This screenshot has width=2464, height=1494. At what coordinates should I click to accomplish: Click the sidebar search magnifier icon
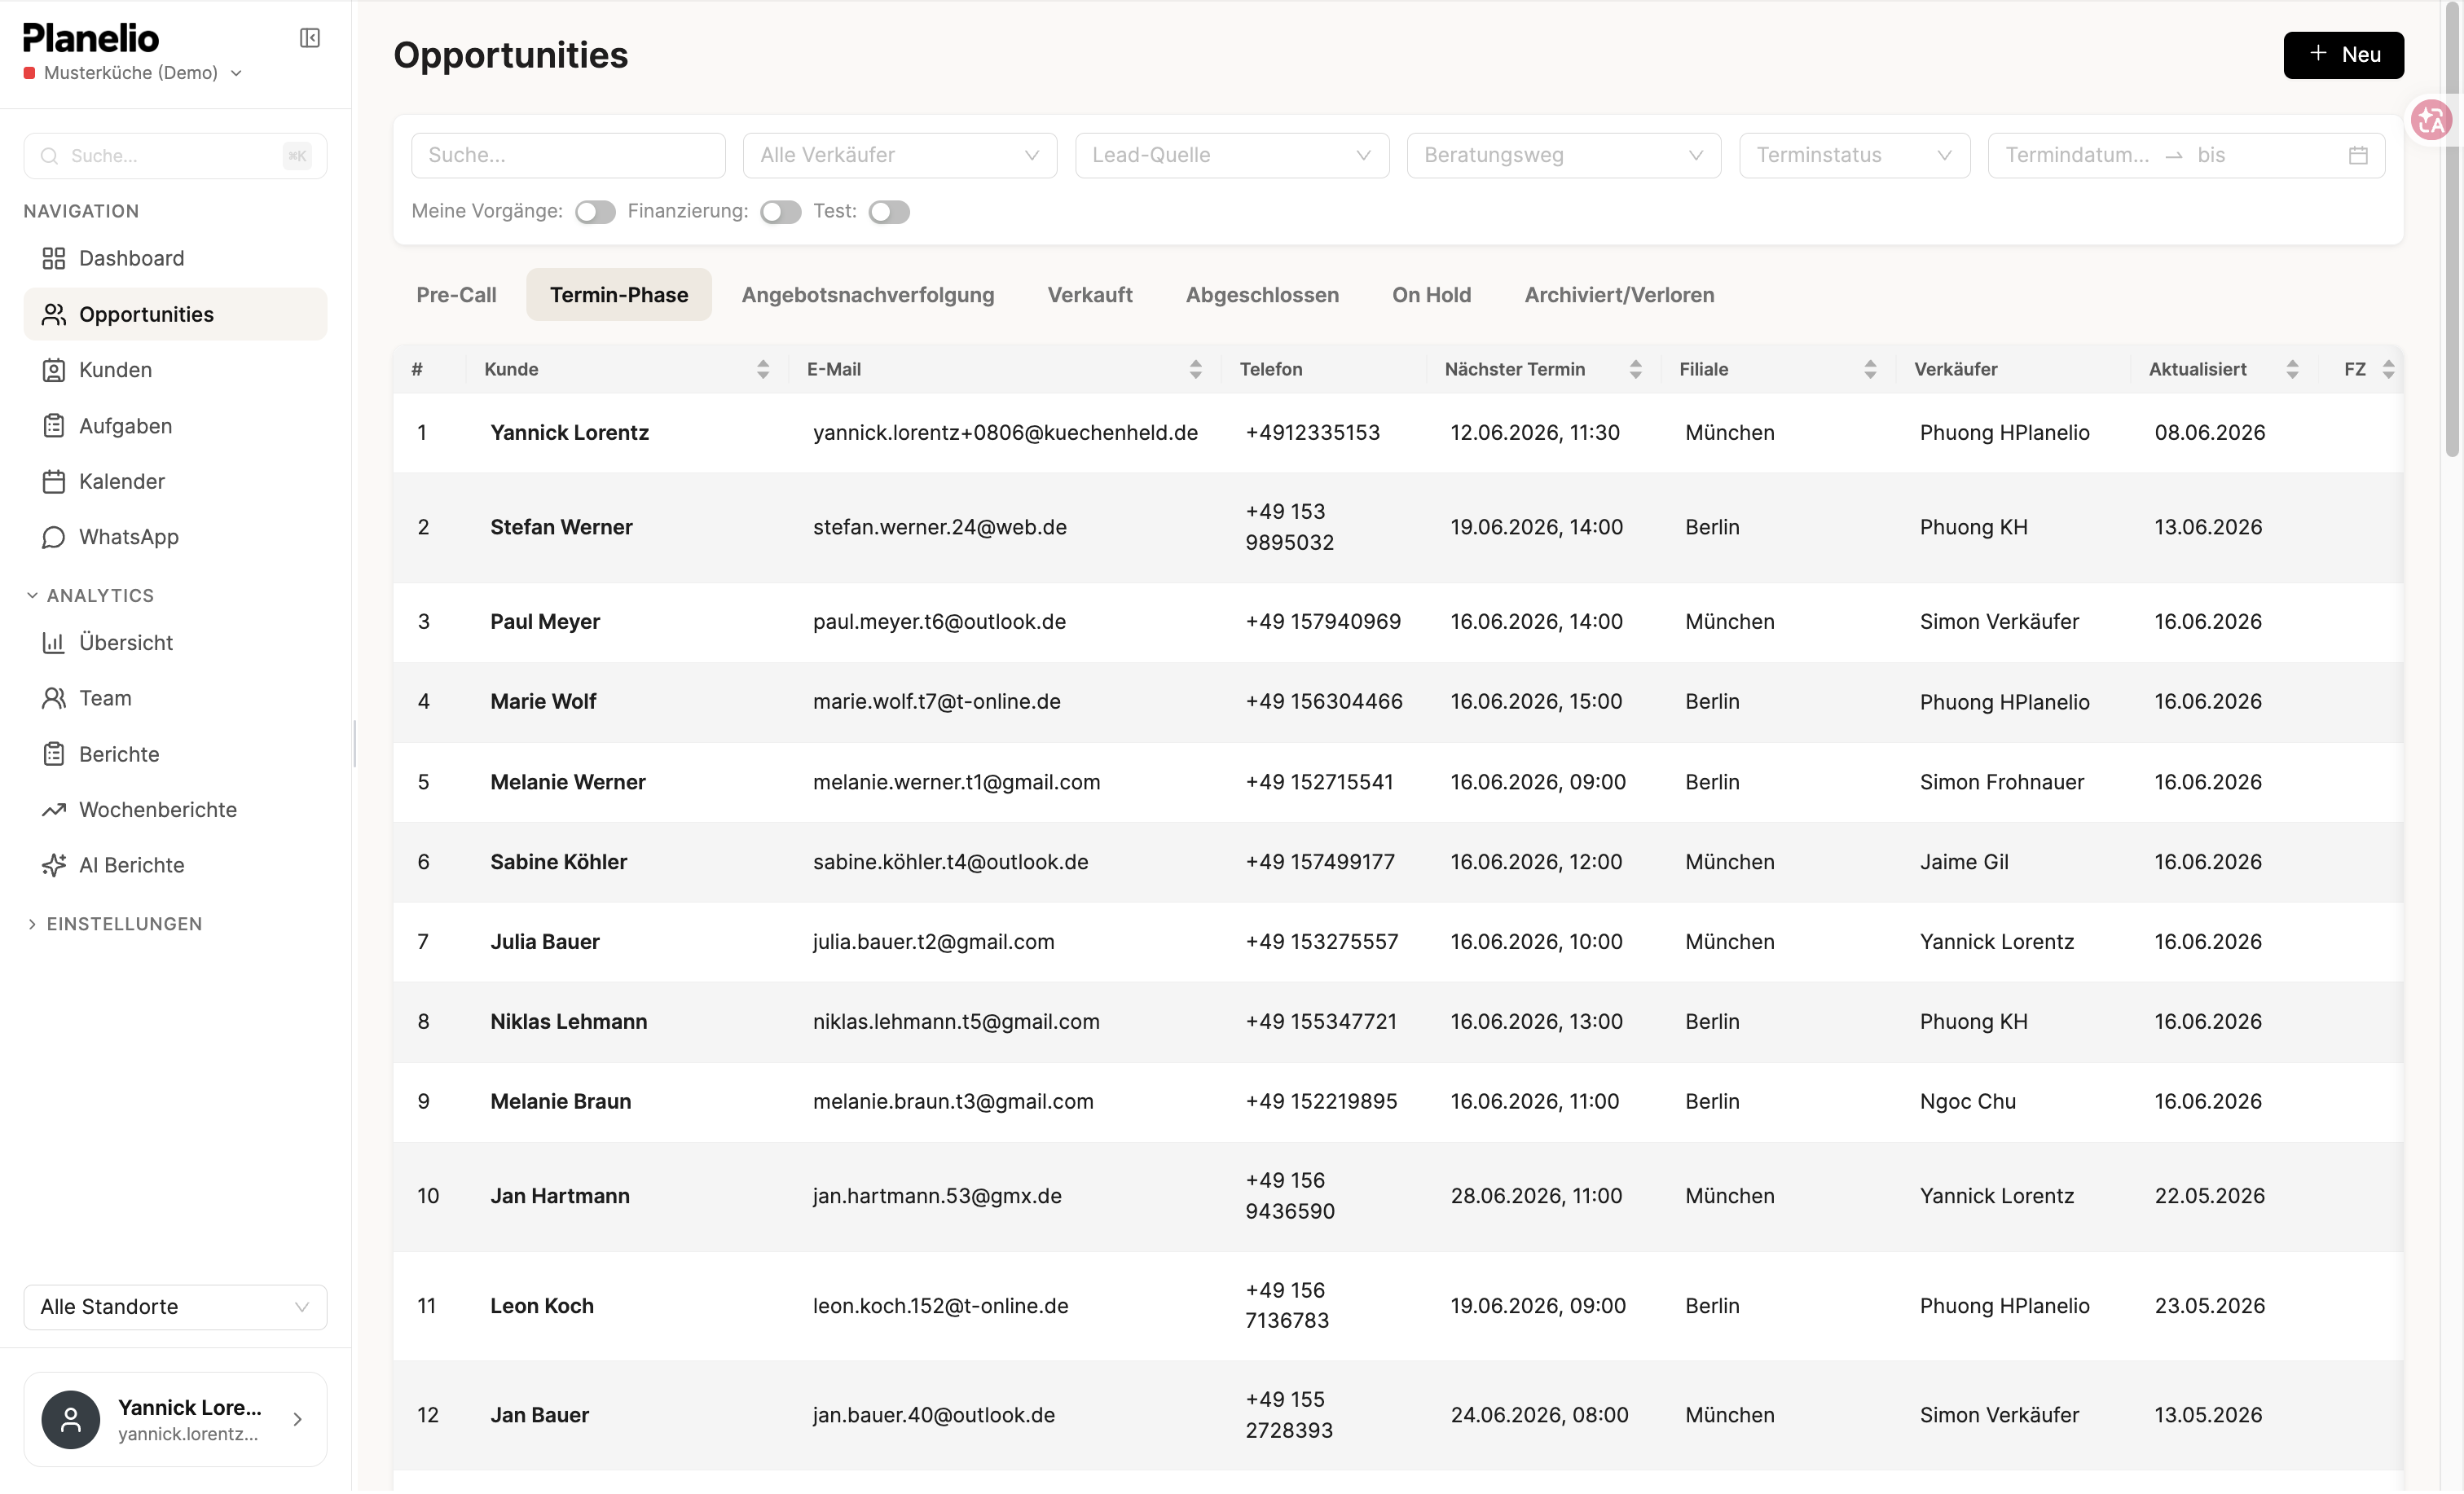tap(49, 156)
